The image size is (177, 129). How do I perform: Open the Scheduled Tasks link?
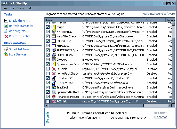[x=19, y=49]
